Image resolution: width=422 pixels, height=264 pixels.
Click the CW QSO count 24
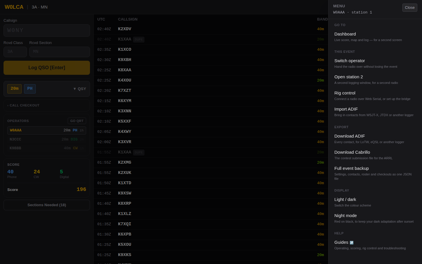37,172
